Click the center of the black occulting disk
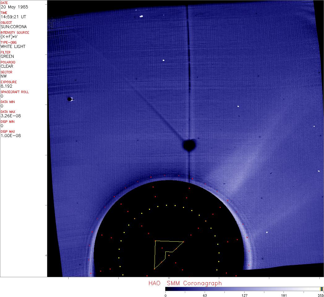 (169, 235)
